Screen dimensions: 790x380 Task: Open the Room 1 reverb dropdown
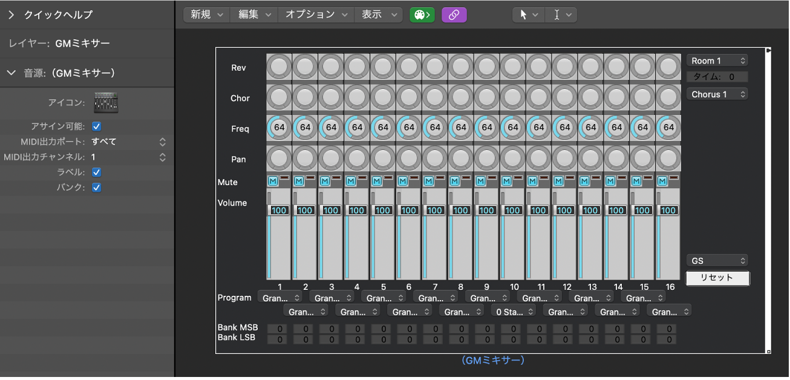pyautogui.click(x=717, y=60)
